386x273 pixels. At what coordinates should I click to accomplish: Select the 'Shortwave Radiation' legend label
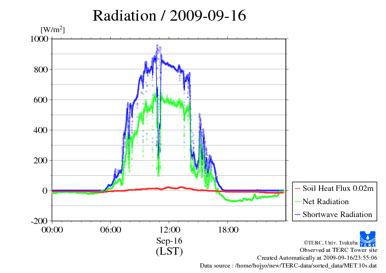tap(337, 214)
